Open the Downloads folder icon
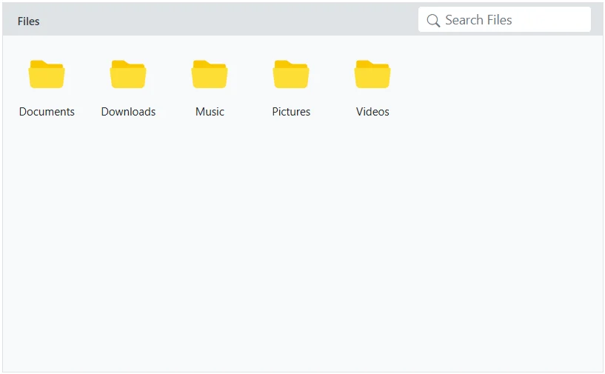The width and height of the screenshot is (605, 374). coord(128,74)
